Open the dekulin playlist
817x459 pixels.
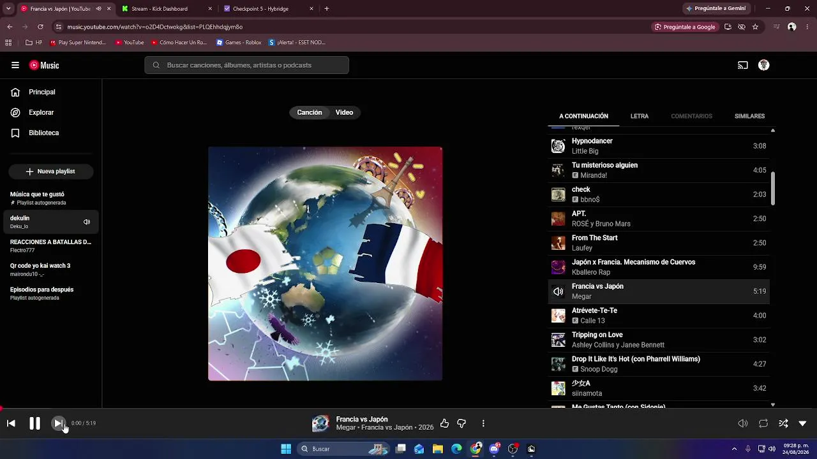tap(51, 222)
